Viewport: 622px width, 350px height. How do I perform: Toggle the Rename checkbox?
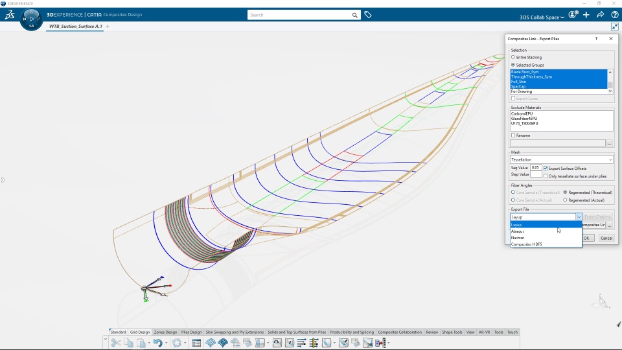(x=513, y=135)
